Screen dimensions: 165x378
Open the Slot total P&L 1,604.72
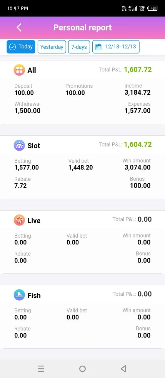[138, 144]
